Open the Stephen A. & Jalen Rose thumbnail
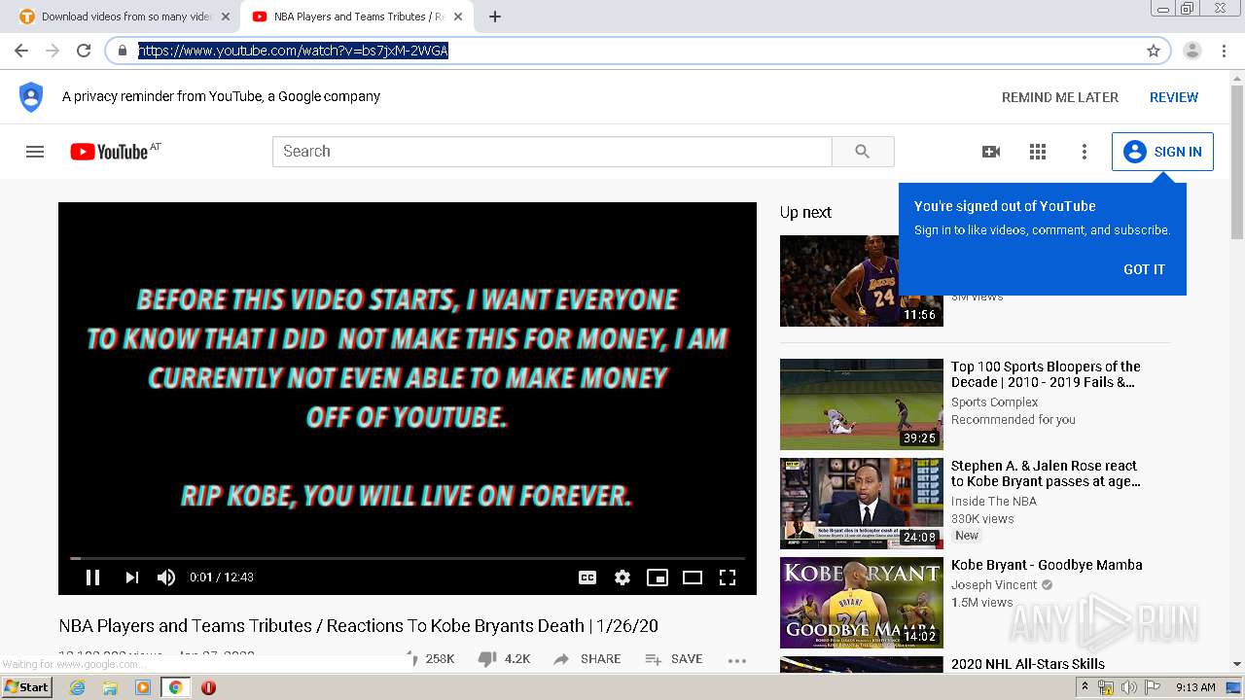1245x700 pixels. (x=862, y=504)
